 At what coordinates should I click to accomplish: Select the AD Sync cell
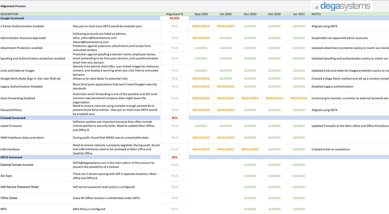[x=36, y=176]
